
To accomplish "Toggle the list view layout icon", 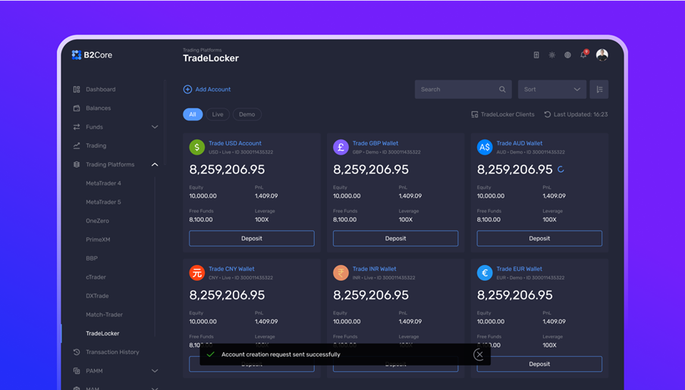I will [x=599, y=89].
